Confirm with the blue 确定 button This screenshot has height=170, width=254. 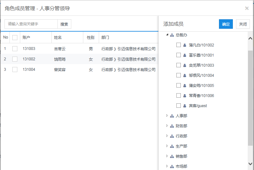(226, 24)
